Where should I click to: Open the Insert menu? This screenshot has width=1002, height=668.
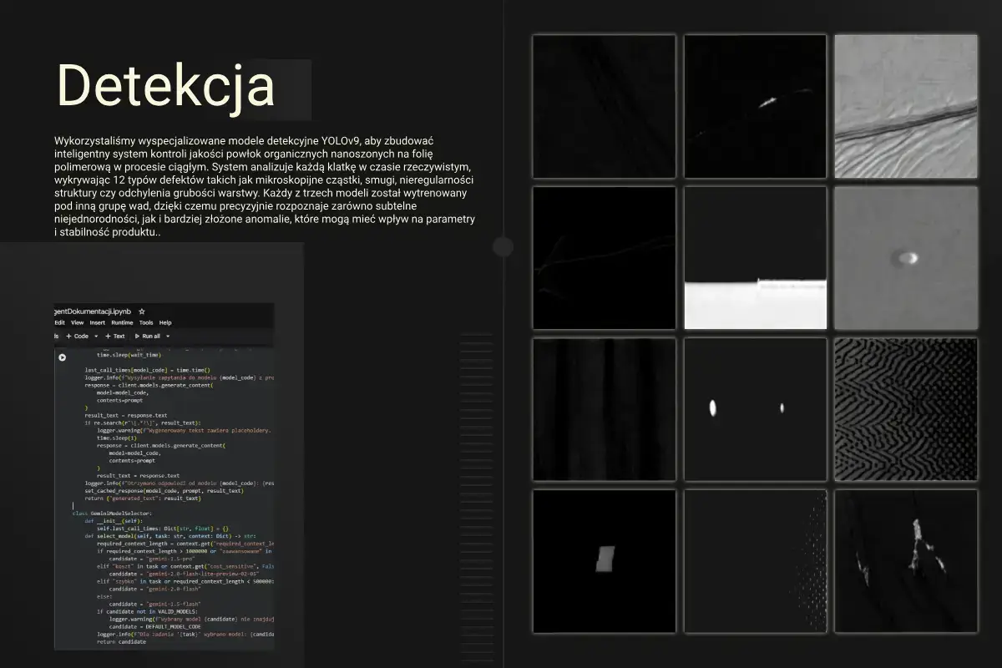[x=98, y=322]
